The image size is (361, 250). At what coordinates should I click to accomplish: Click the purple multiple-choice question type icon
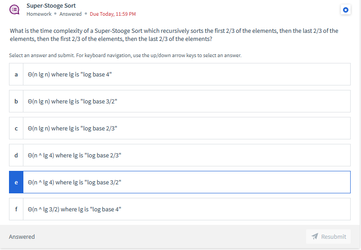pos(14,10)
